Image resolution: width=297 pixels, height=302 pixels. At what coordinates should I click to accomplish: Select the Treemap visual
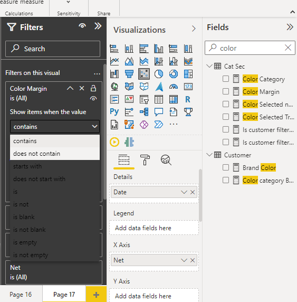coord(188,74)
